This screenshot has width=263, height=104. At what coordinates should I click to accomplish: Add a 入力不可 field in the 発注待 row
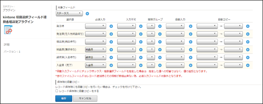pyautogui.click(x=141, y=26)
